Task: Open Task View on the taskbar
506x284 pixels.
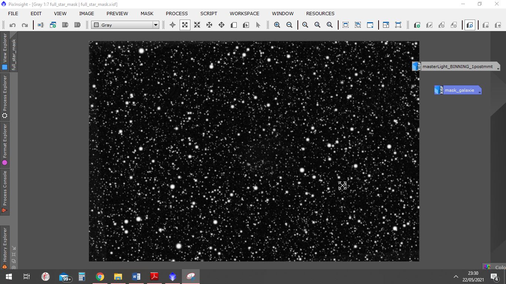Action: tap(27, 277)
